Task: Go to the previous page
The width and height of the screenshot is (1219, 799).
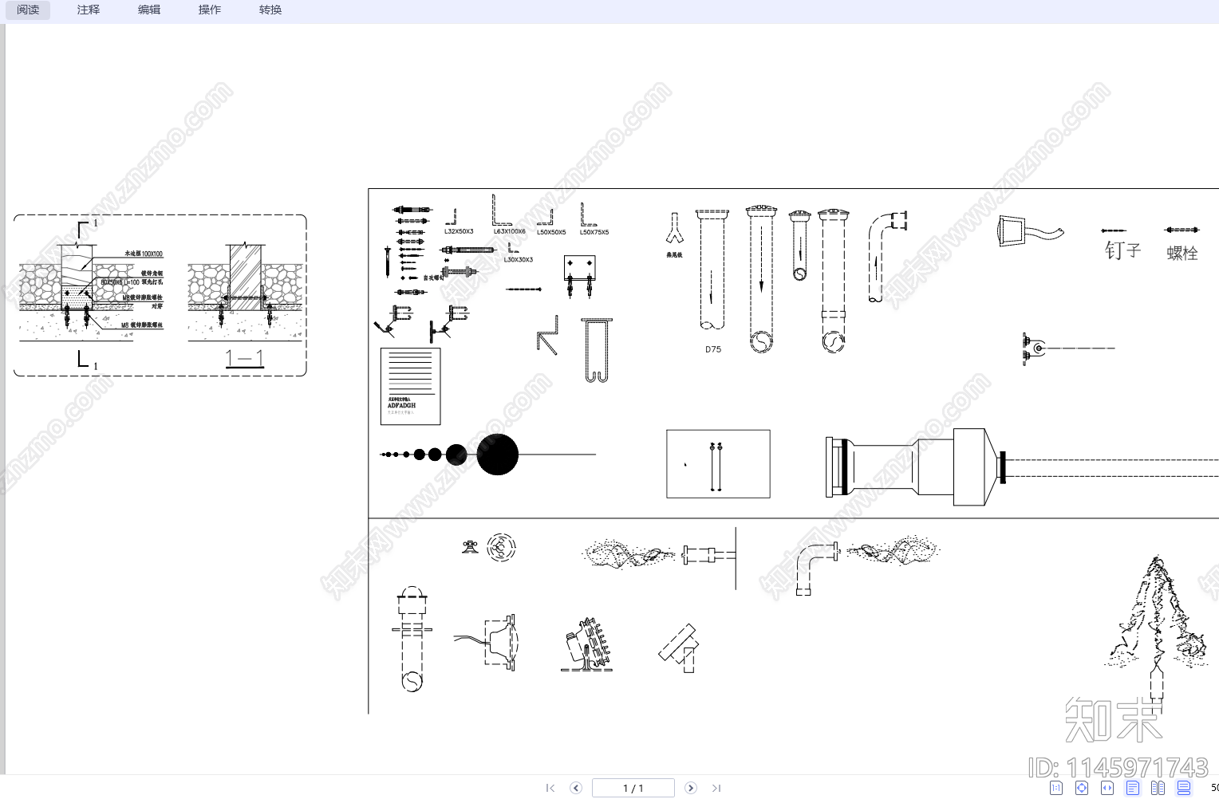Action: (x=576, y=788)
